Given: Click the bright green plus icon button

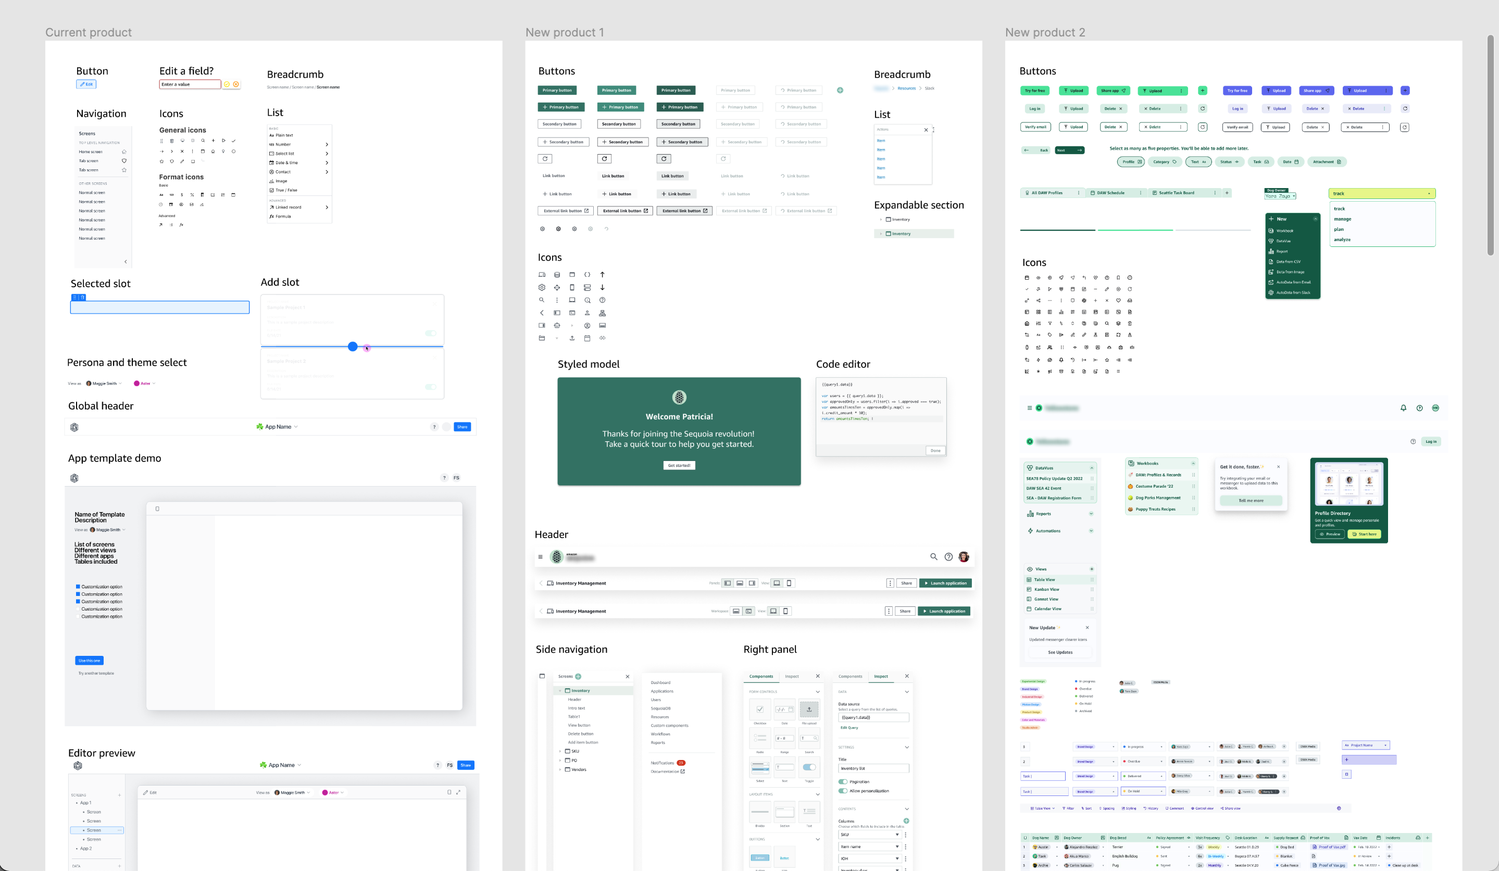Looking at the screenshot, I should (1202, 91).
